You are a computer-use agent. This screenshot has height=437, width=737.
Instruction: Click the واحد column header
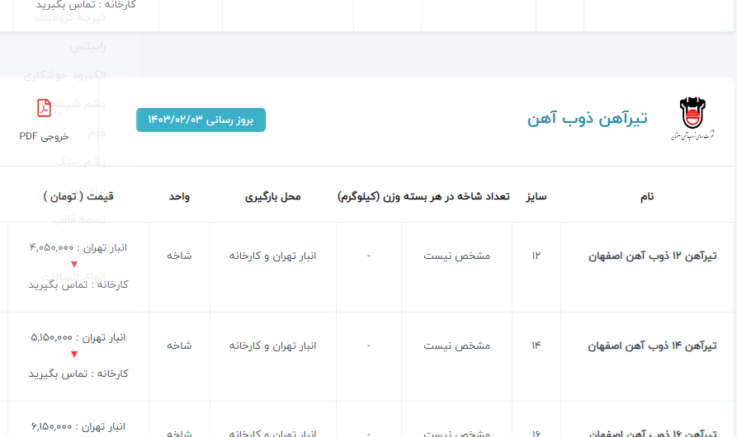(179, 197)
